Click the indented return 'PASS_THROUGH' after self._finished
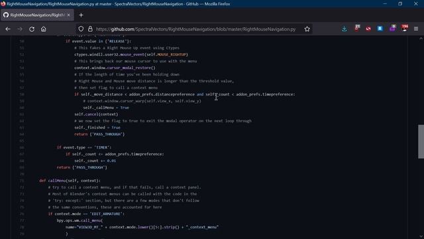The height and width of the screenshot is (239, 424). click(99, 134)
